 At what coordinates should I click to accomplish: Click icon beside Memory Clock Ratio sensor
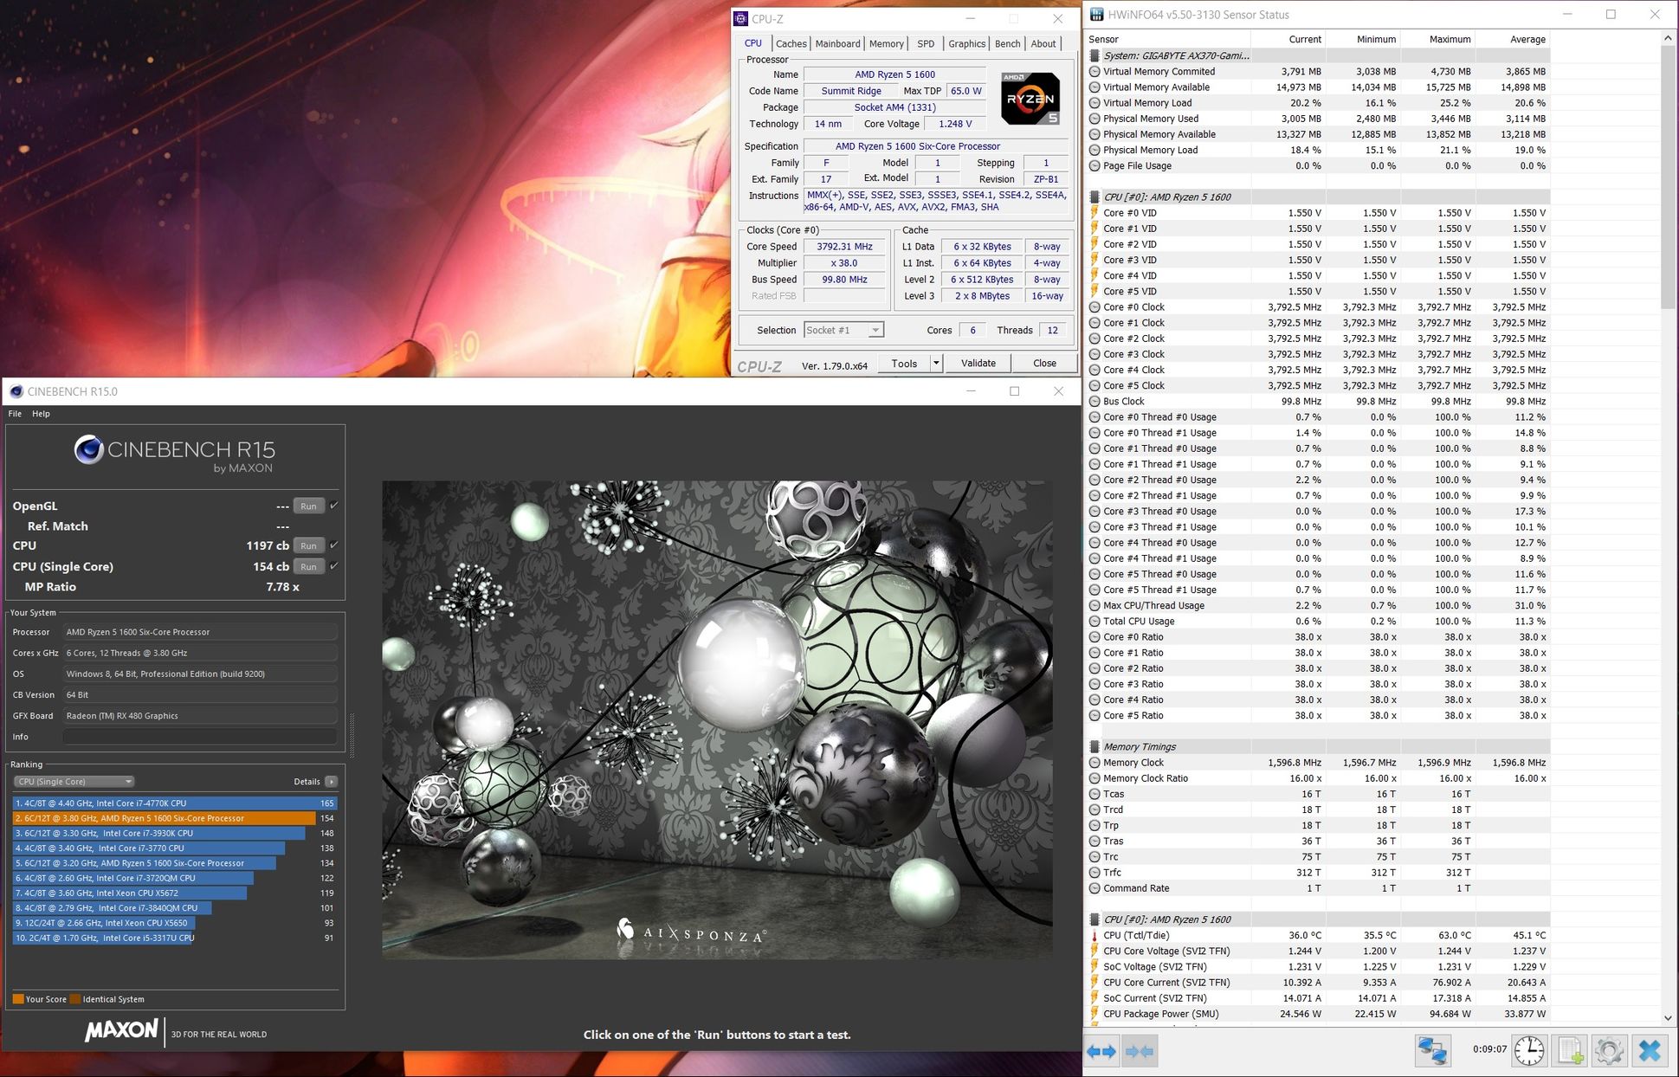pos(1095,778)
